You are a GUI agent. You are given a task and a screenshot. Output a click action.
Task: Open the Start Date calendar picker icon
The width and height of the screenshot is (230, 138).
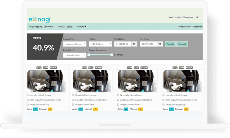(x=134, y=44)
